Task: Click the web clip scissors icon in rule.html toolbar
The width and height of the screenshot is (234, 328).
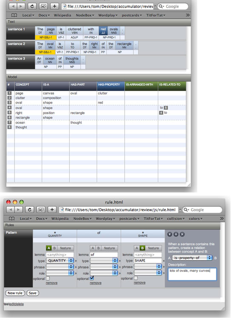Action: tap(41, 210)
